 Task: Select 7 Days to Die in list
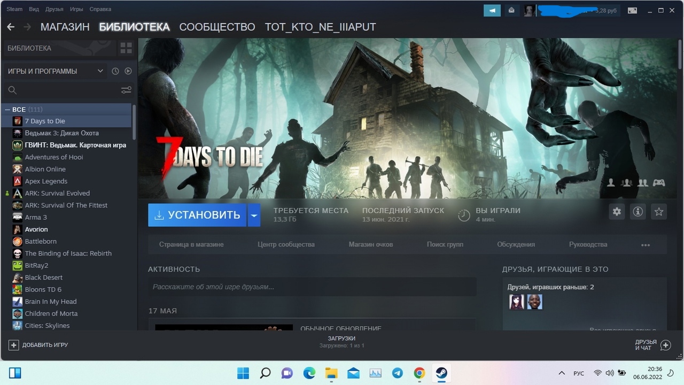[67, 121]
